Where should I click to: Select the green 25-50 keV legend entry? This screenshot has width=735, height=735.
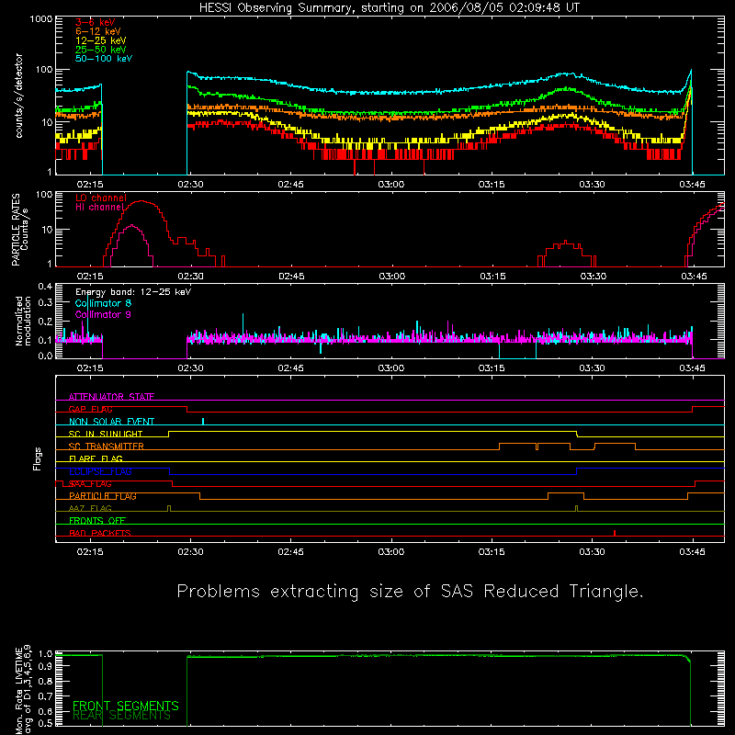point(101,50)
